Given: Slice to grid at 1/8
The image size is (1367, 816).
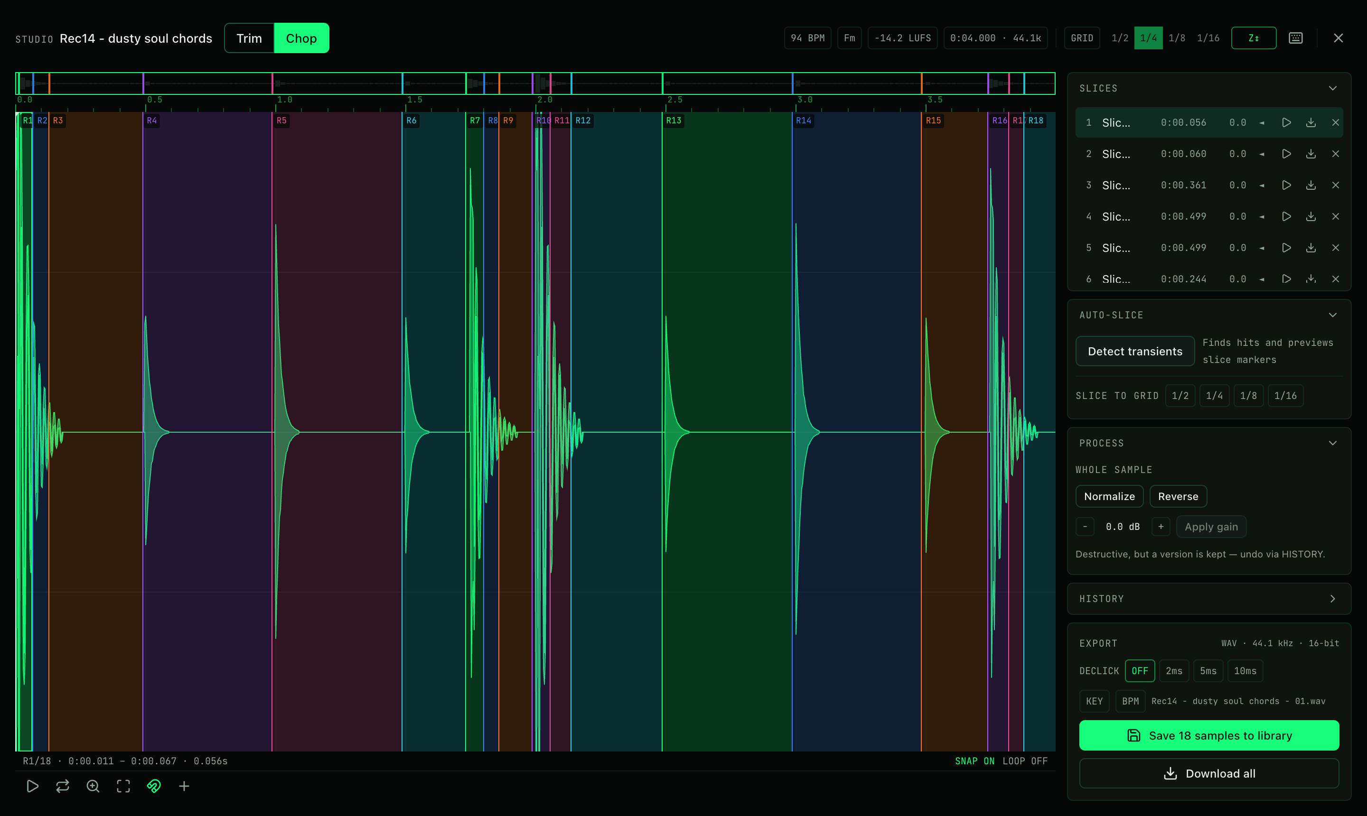Looking at the screenshot, I should point(1248,395).
